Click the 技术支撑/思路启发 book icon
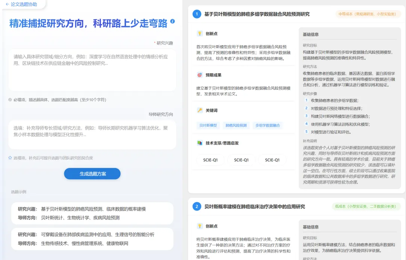Viewport: 406px width, 260px height. click(200, 143)
